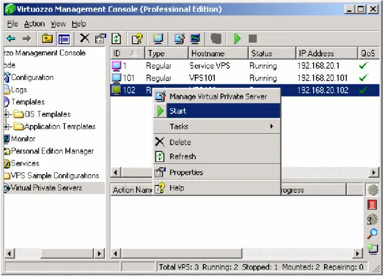The height and width of the screenshot is (276, 384).
Task: Click the Delete X icon in the toolbar
Action: point(85,38)
